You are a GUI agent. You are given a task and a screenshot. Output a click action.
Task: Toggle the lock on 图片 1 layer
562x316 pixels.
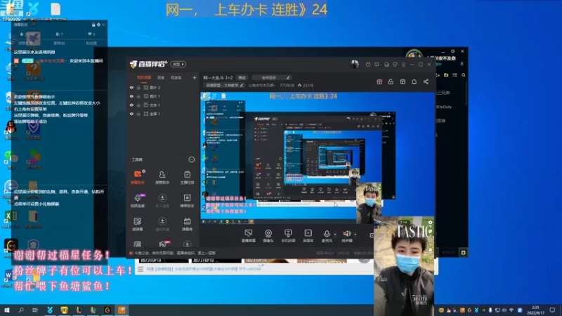click(138, 96)
